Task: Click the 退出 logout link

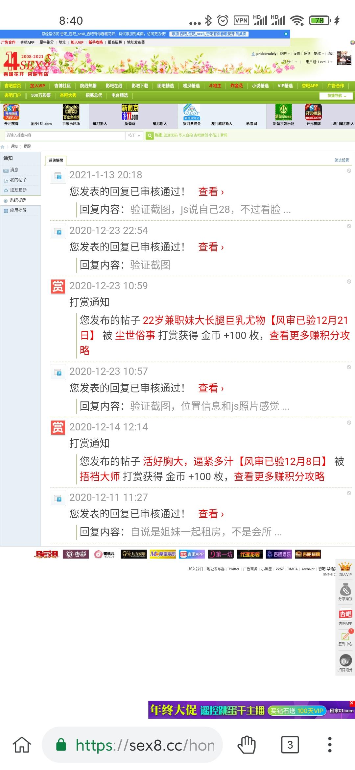Action: [331, 54]
